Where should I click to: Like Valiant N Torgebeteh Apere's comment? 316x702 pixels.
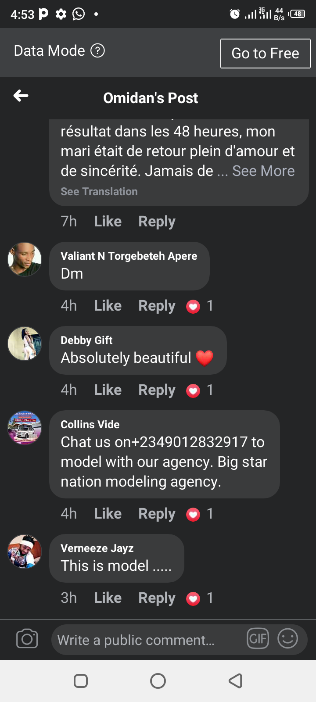tap(108, 306)
